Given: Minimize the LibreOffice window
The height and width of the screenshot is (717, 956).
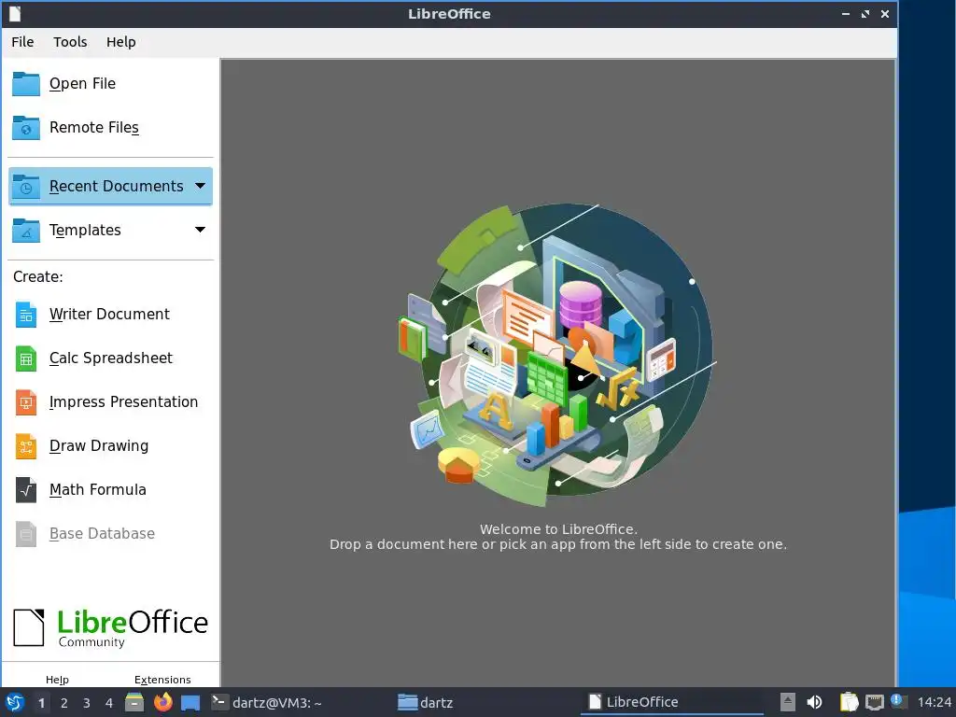Looking at the screenshot, I should click(x=846, y=13).
